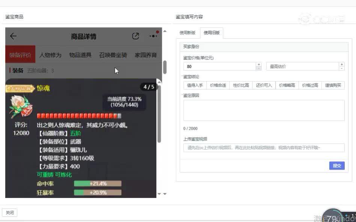Switch to the 使用新版 tab
Image resolution: width=356 pixels, height=222 pixels.
[x=187, y=33]
